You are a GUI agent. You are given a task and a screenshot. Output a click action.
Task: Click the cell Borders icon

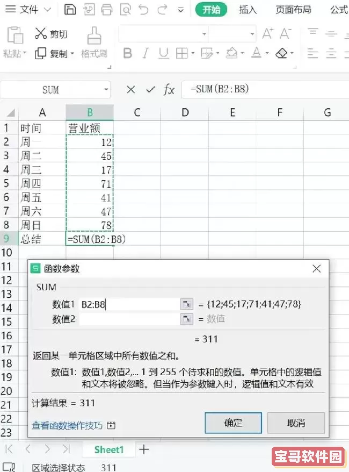click(x=181, y=53)
